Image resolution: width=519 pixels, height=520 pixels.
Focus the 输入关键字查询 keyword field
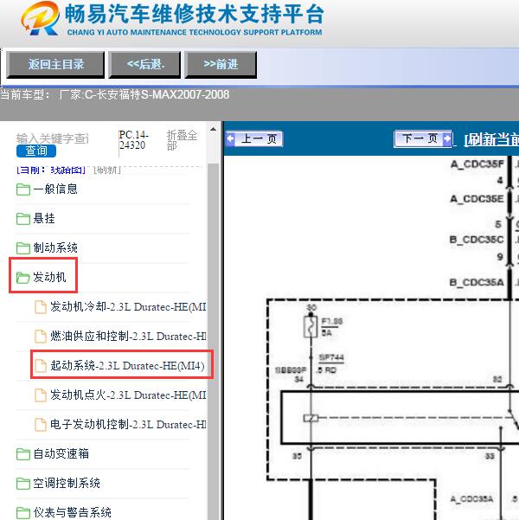pyautogui.click(x=53, y=138)
